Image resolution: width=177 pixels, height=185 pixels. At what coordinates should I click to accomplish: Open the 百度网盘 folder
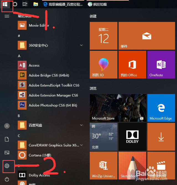tap(51, 125)
